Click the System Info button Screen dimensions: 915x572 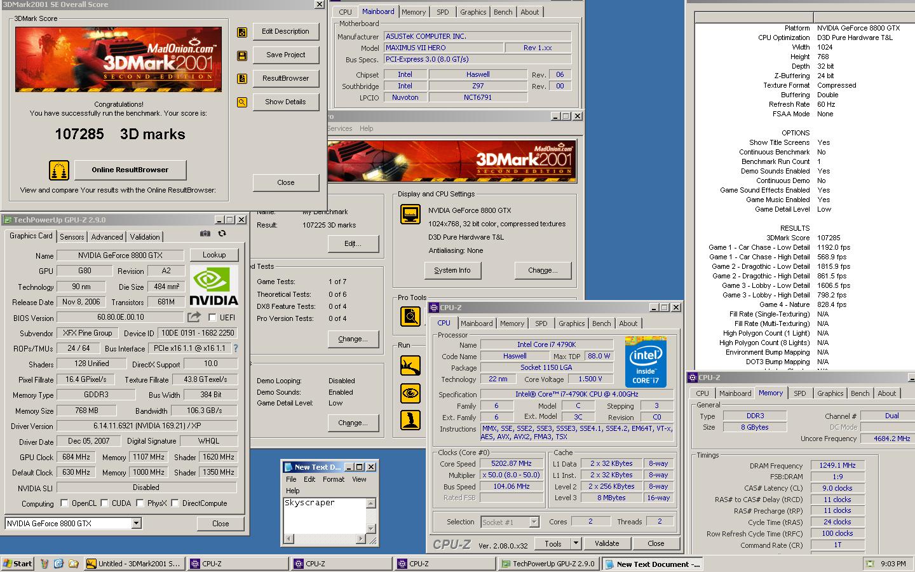[452, 270]
